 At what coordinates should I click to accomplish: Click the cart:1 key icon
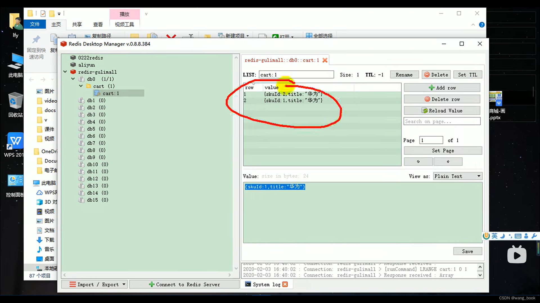[97, 93]
